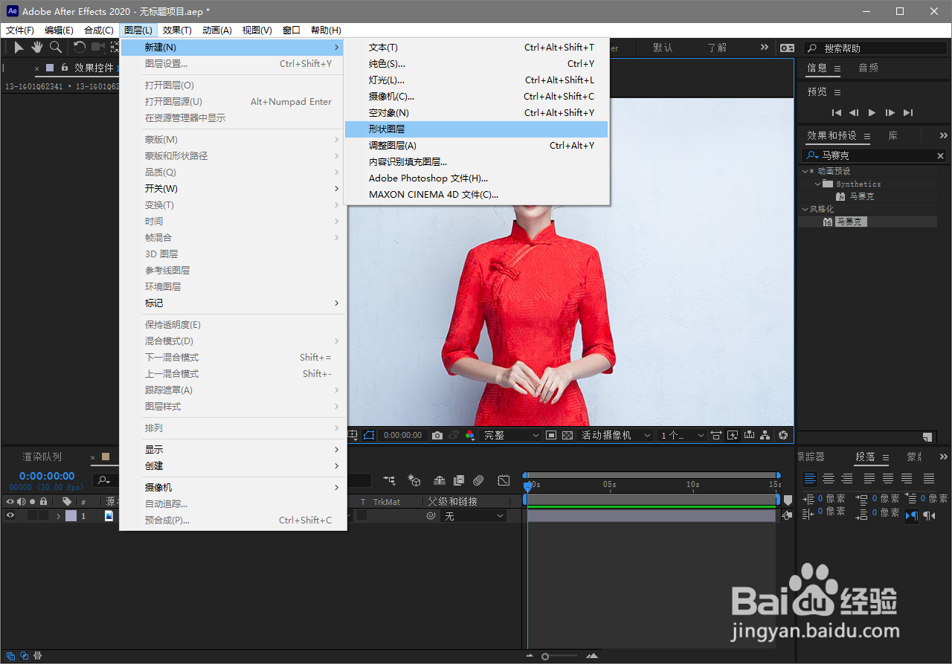Image resolution: width=952 pixels, height=664 pixels.
Task: Clear the 马赛克 effects search
Action: [940, 156]
